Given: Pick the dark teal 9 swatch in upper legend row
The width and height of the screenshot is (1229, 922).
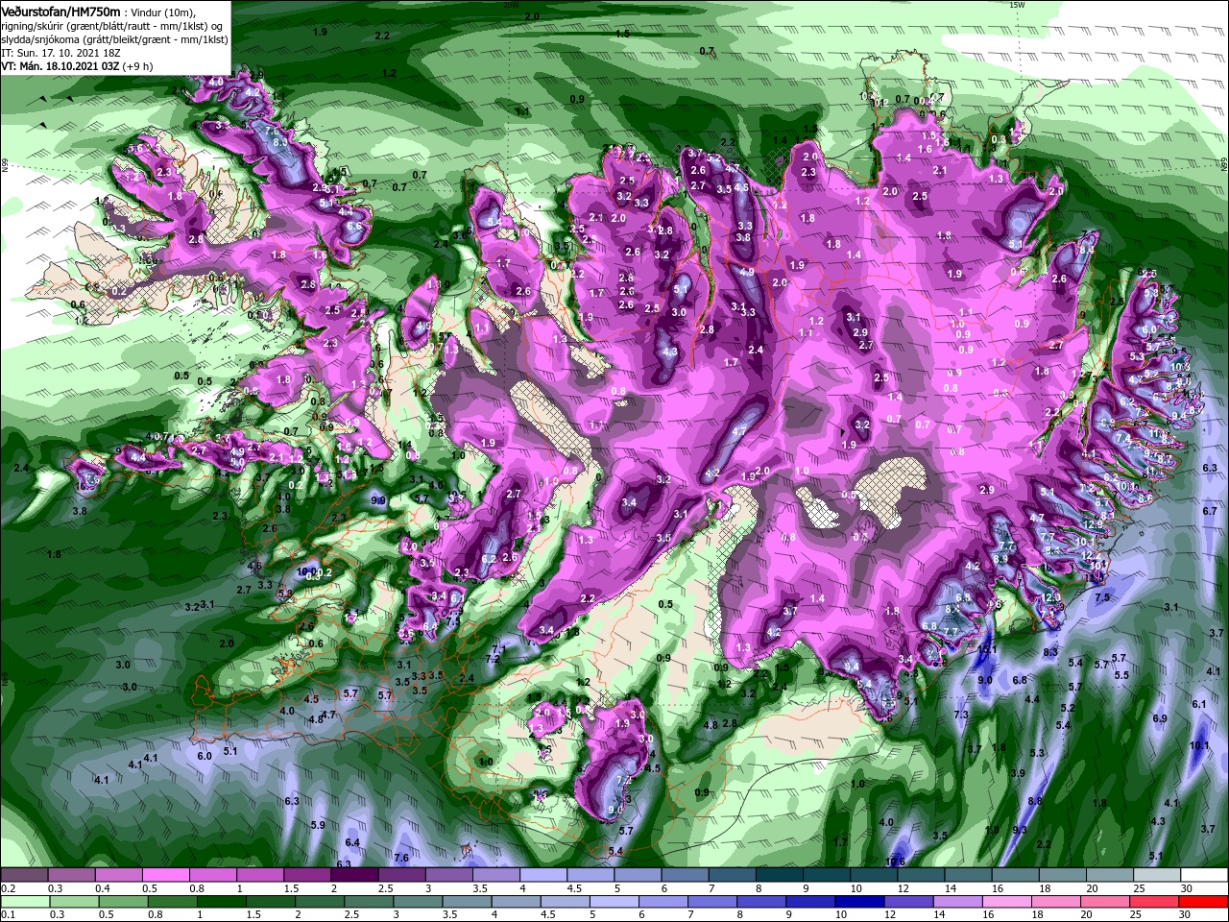Looking at the screenshot, I should click(x=827, y=875).
